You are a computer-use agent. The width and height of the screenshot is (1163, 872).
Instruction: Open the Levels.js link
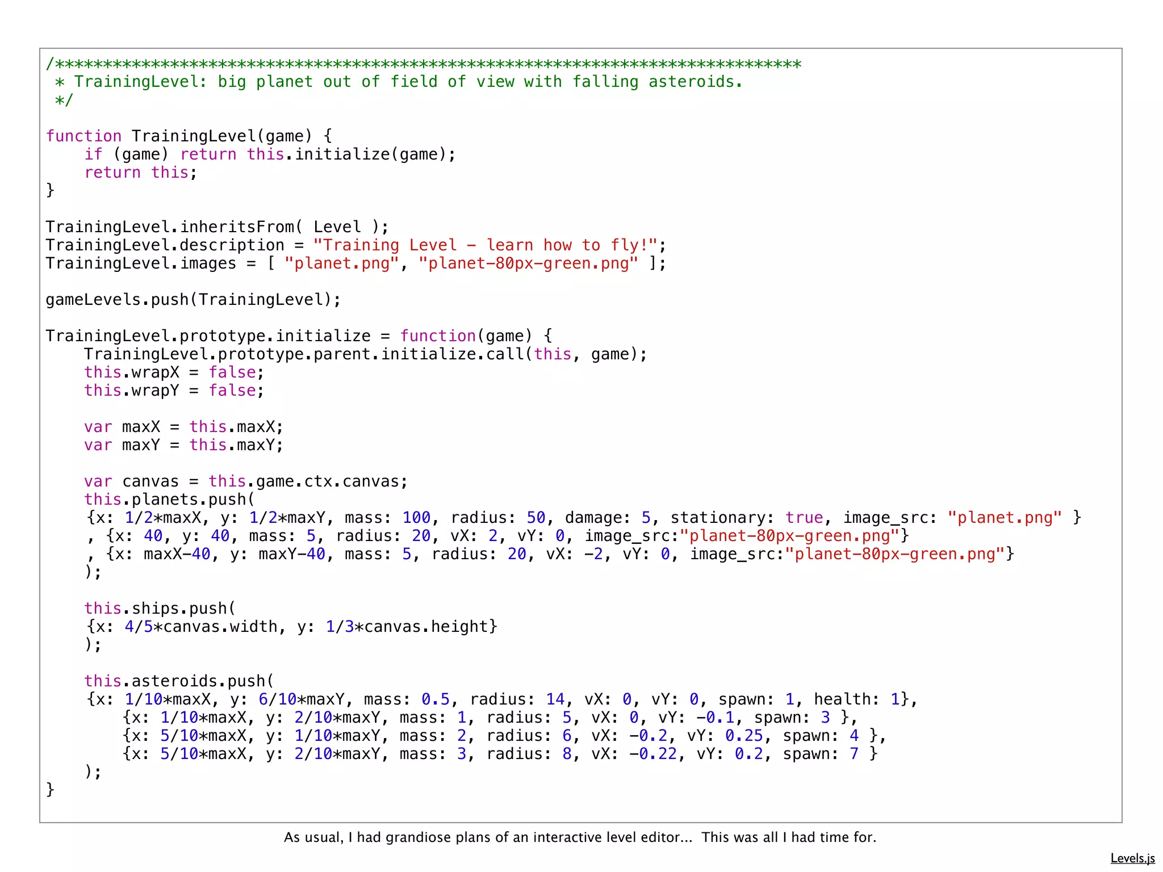1132,858
